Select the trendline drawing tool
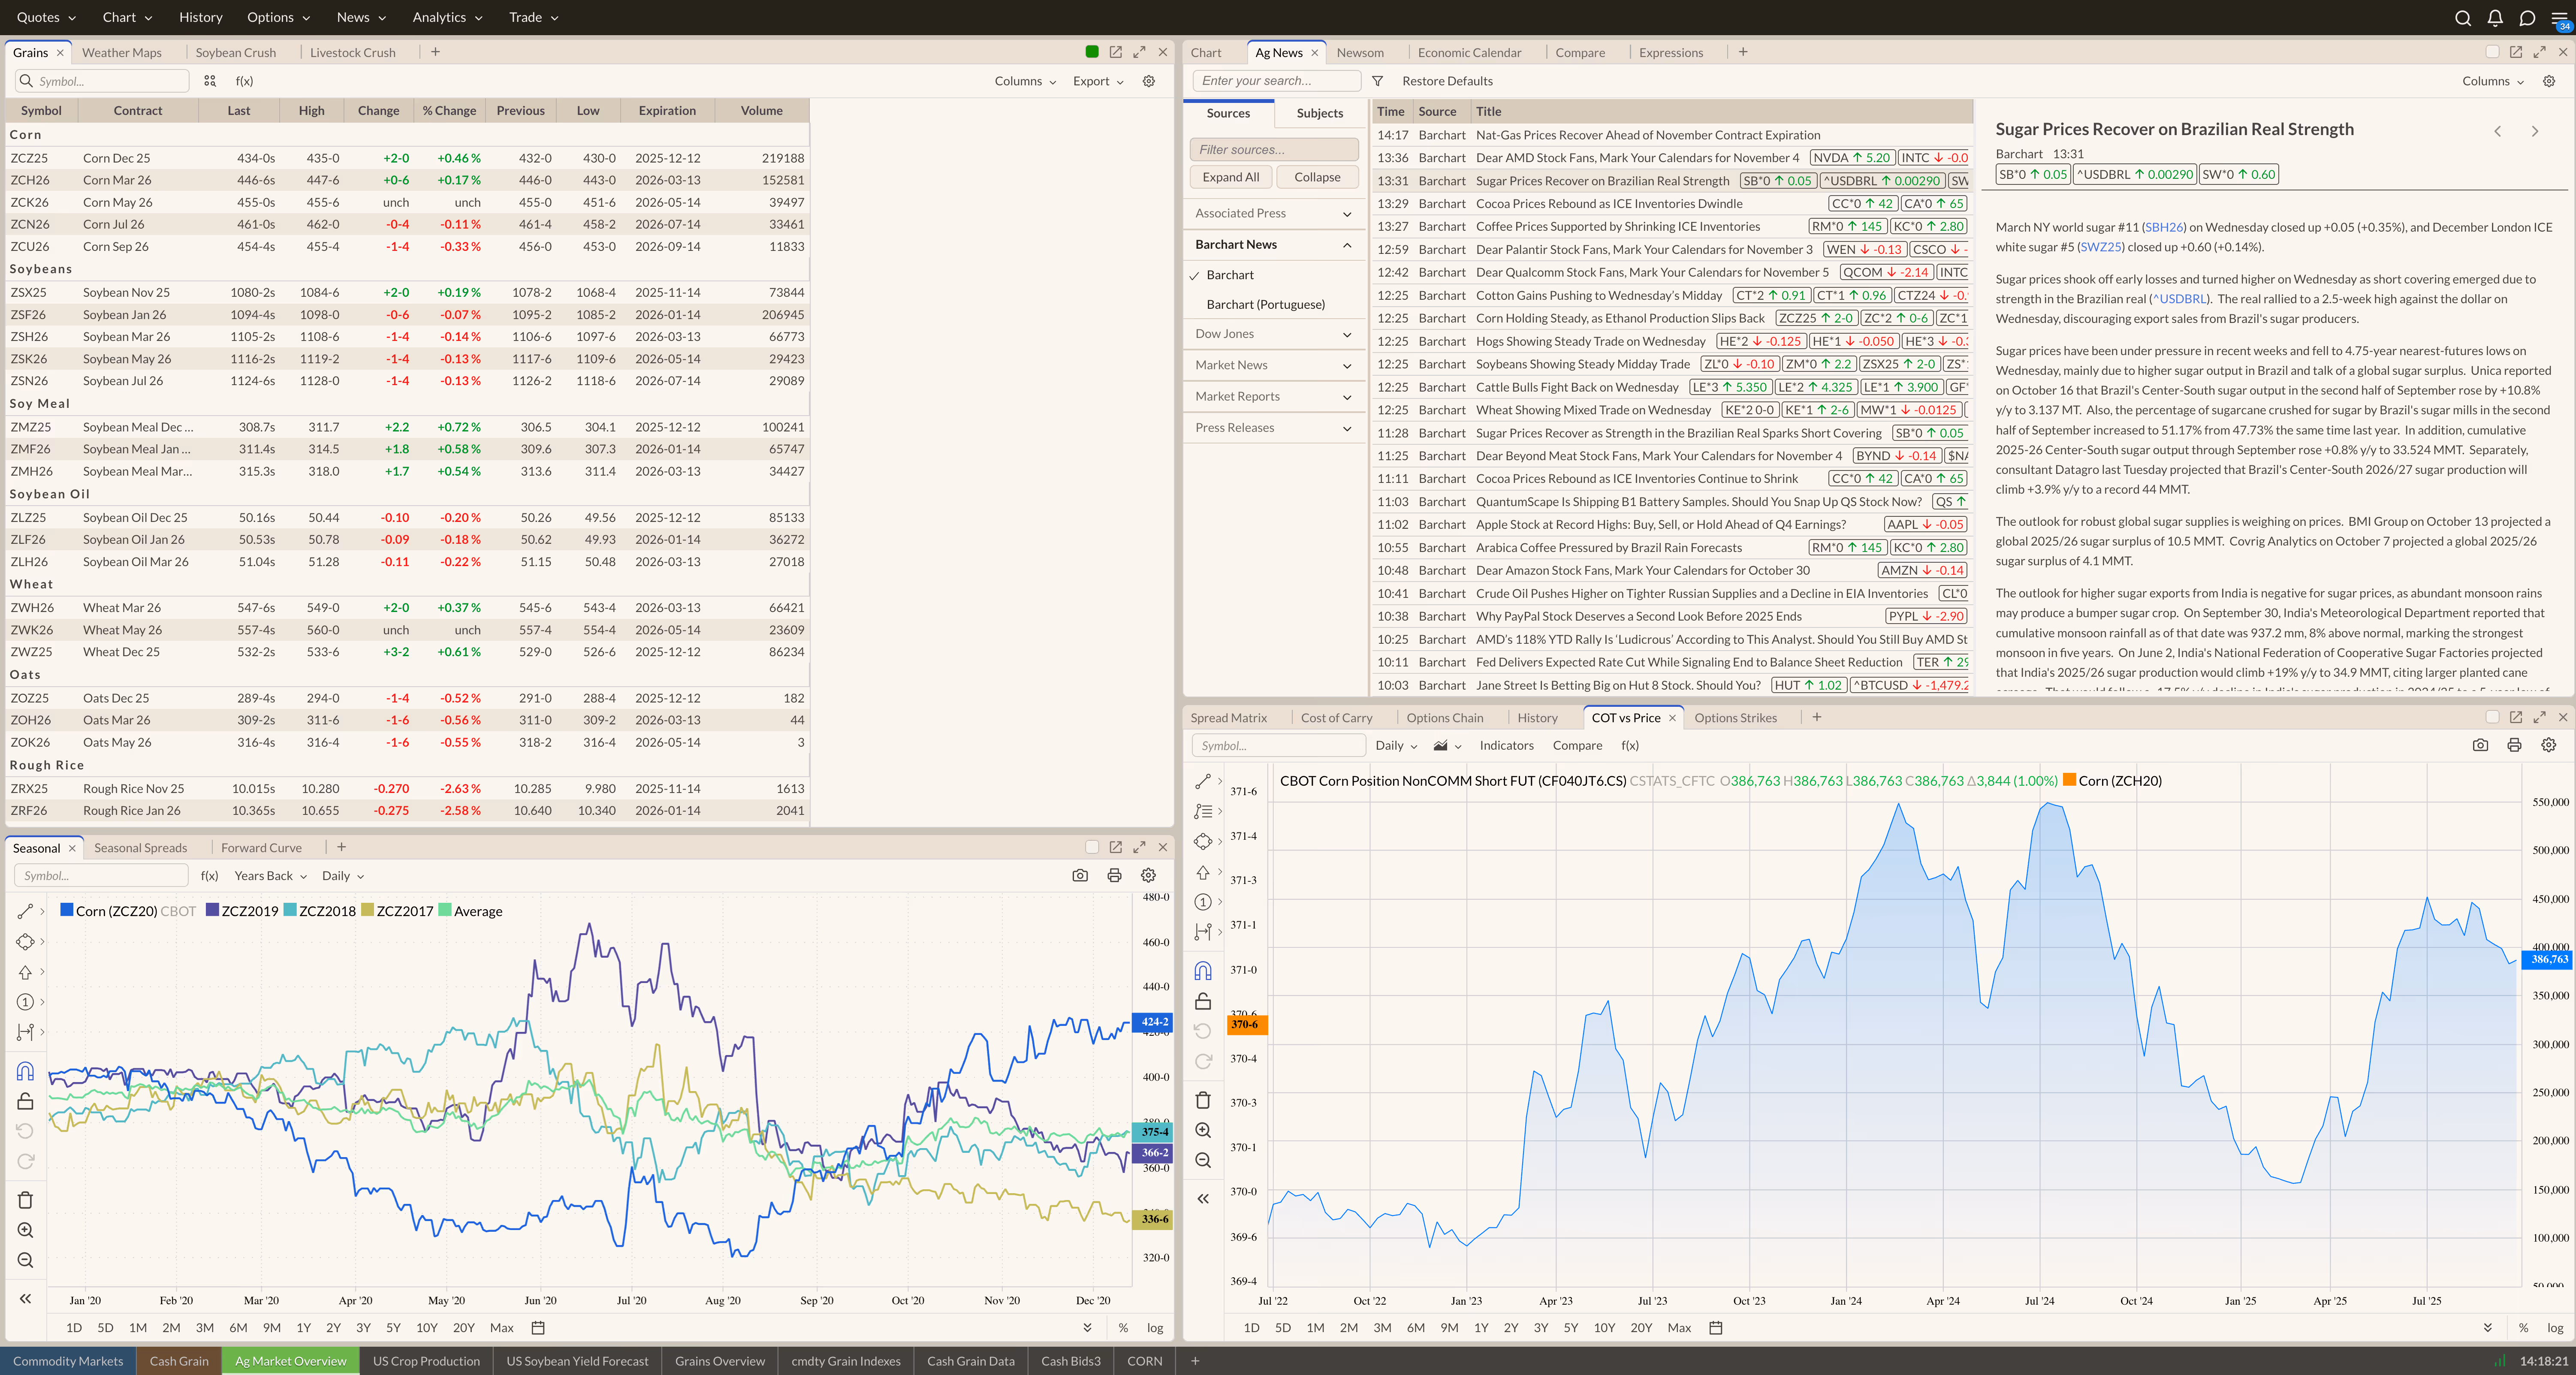The height and width of the screenshot is (1375, 2576). (x=25, y=911)
